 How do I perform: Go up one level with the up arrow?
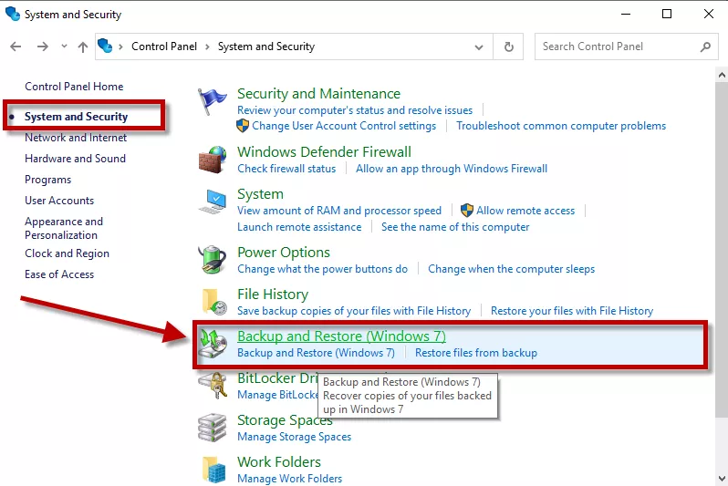[83, 47]
